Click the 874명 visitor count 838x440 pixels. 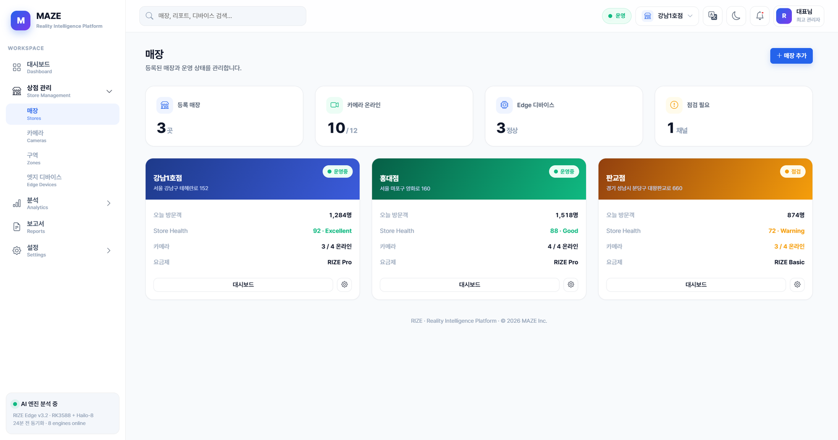(796, 215)
